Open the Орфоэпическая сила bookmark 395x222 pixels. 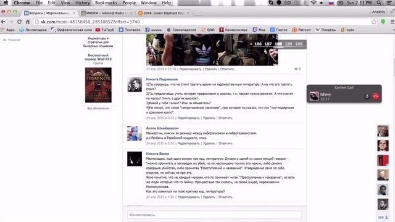[x=72, y=30]
